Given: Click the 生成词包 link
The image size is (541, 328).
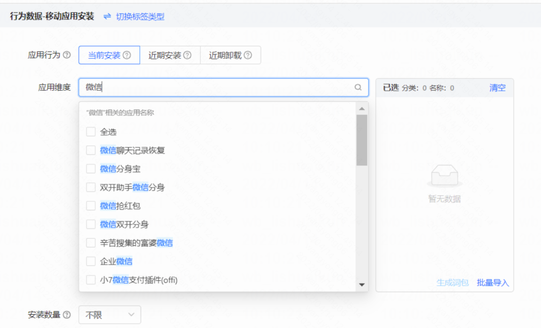Looking at the screenshot, I should point(454,282).
